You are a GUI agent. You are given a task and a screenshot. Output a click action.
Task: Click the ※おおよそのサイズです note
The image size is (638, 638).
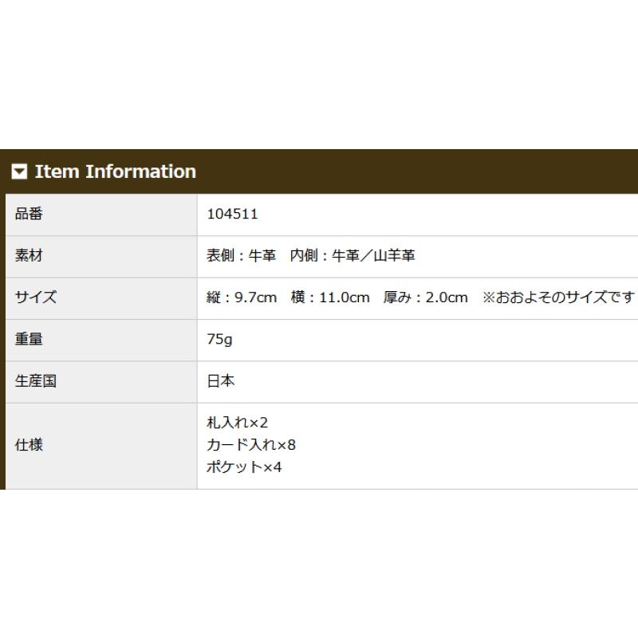click(558, 297)
